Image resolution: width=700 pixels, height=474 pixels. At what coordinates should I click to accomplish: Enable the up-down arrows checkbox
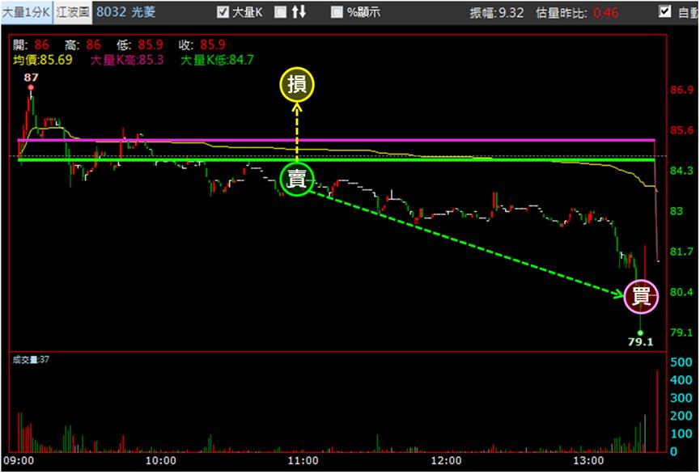280,12
